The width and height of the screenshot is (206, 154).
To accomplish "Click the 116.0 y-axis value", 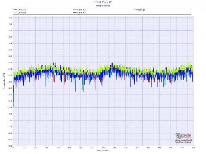I will (10, 18).
